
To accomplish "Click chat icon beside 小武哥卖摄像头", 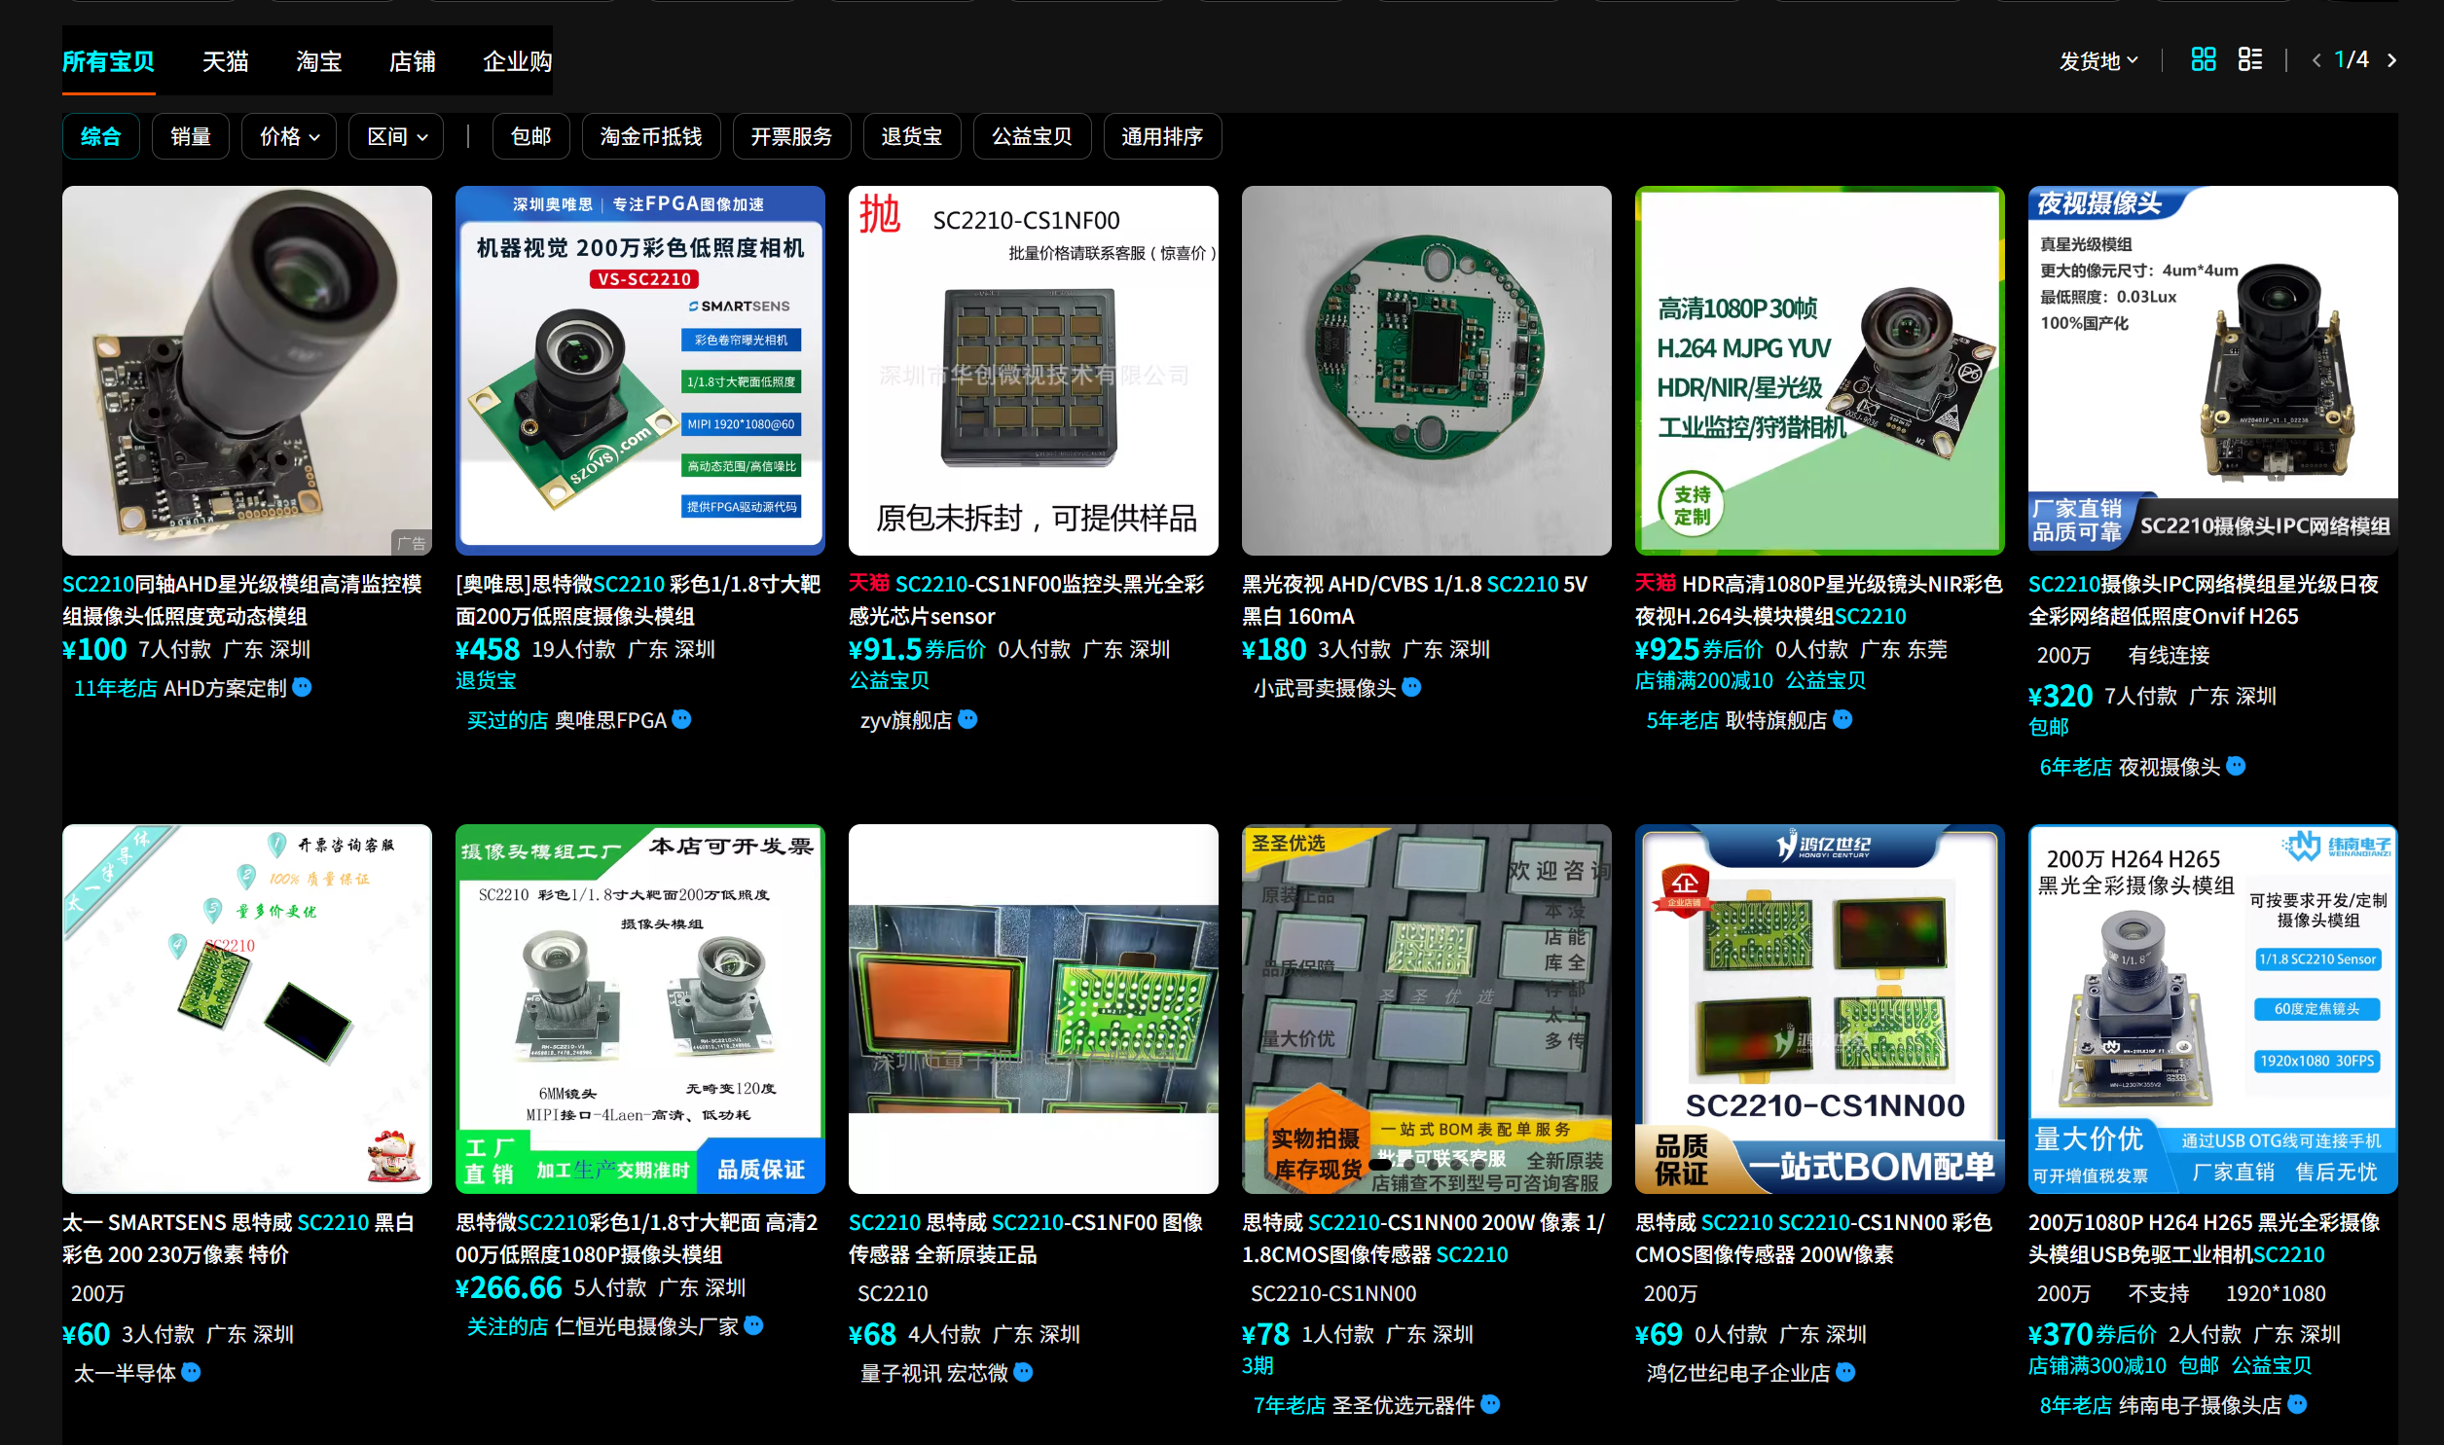I will pyautogui.click(x=1412, y=687).
